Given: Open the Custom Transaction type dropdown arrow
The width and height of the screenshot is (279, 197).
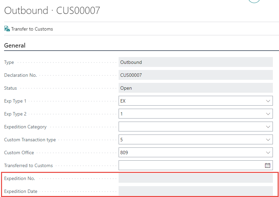Looking at the screenshot, I should point(268,140).
